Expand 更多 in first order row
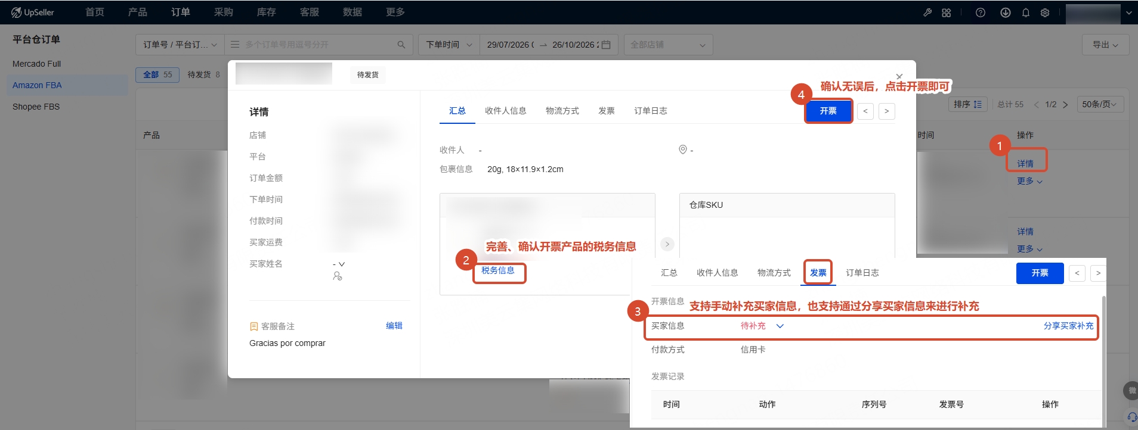Screen dimensions: 1138x430 (x=1029, y=181)
